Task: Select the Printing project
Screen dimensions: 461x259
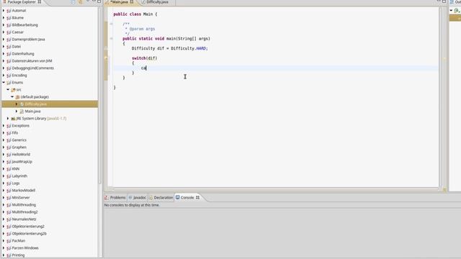Action: point(18,255)
